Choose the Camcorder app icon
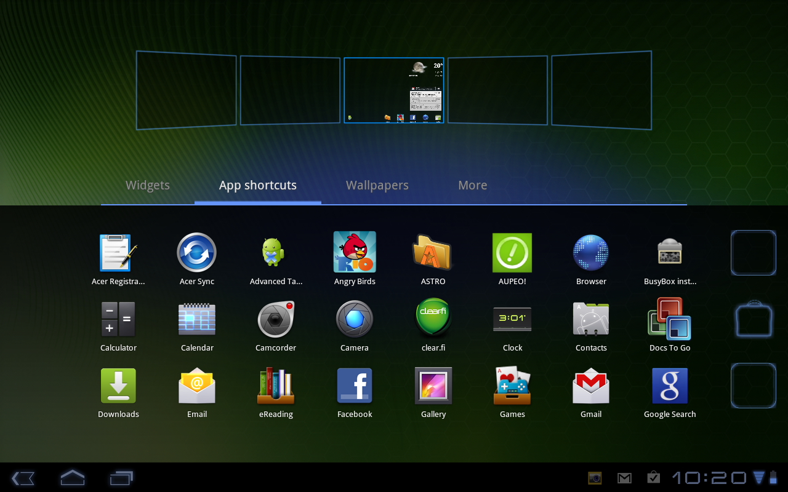Screen dimensions: 788x492 pyautogui.click(x=276, y=319)
